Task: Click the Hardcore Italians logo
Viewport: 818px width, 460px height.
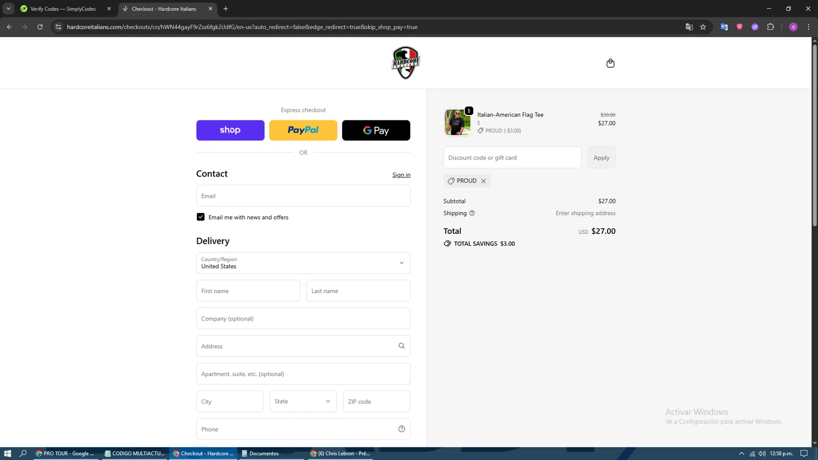Action: tap(406, 63)
